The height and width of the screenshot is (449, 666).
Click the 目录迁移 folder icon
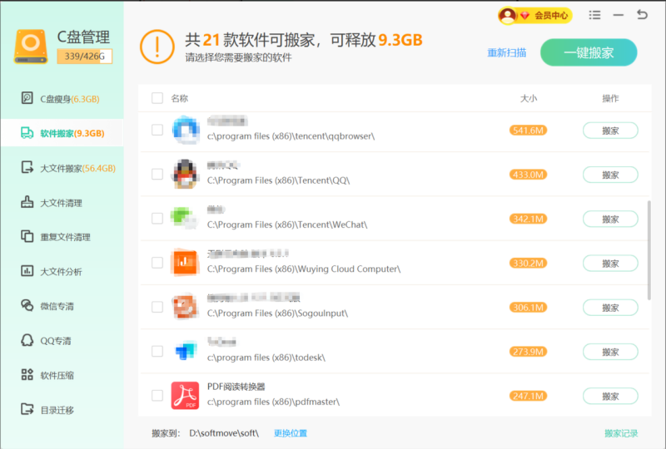click(27, 409)
